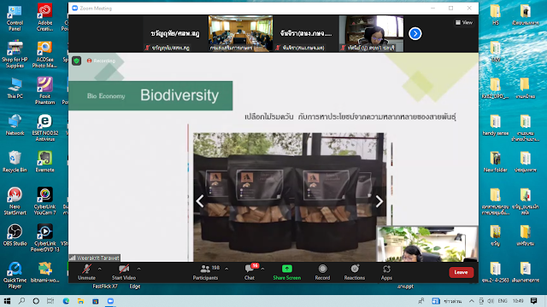Start recording with Record button
The width and height of the screenshot is (547, 307).
tap(322, 272)
